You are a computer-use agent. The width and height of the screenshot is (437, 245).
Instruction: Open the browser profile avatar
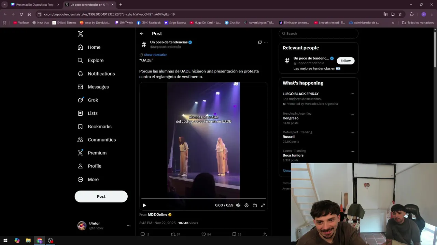point(424,14)
